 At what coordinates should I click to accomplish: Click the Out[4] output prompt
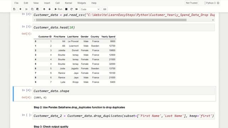[27, 97]
